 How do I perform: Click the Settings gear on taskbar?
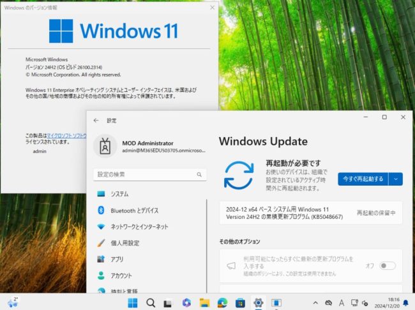(259, 303)
